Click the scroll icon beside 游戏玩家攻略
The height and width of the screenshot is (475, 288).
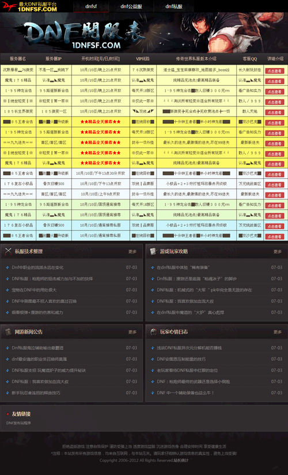tap(153, 251)
